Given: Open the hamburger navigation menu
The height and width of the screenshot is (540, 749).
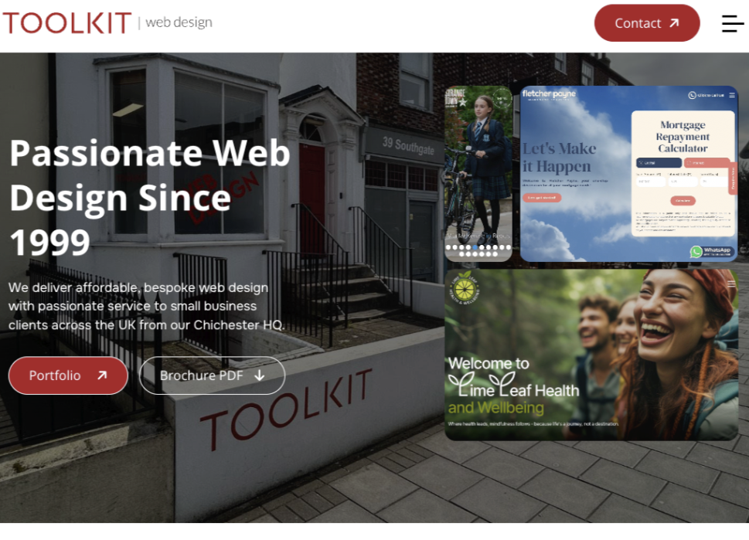Looking at the screenshot, I should click(733, 23).
